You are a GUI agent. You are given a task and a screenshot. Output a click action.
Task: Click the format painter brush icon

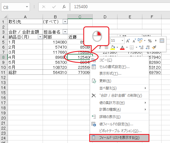coord(154,47)
